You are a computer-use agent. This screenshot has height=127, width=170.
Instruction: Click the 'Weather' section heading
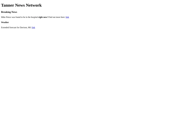pyautogui.click(x=5, y=22)
